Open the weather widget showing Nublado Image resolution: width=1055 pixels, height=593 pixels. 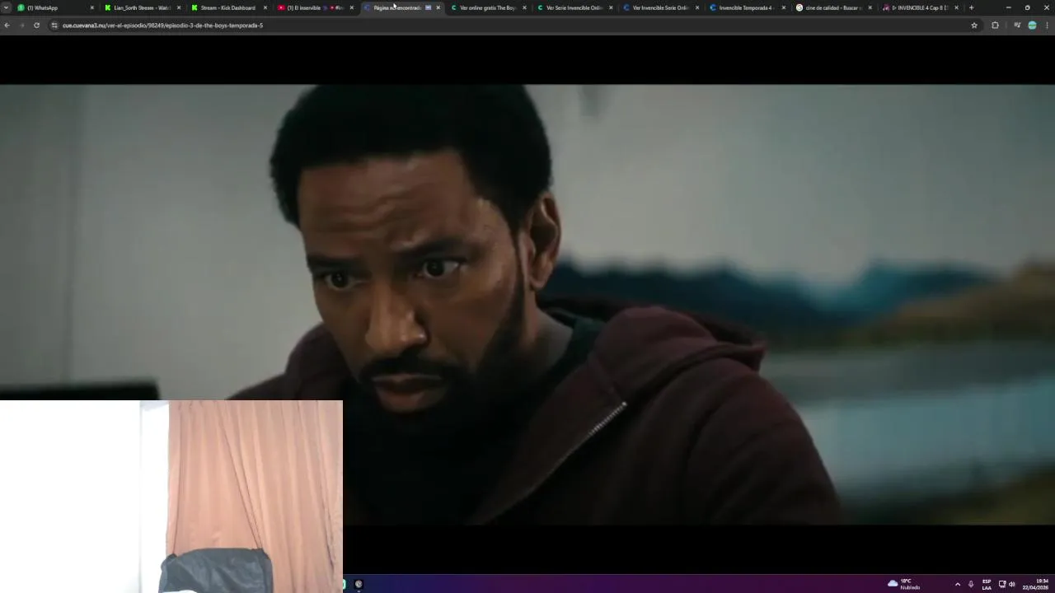point(904,584)
